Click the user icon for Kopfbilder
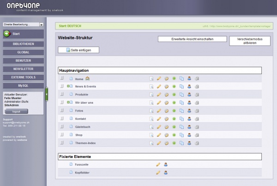 coord(165,173)
